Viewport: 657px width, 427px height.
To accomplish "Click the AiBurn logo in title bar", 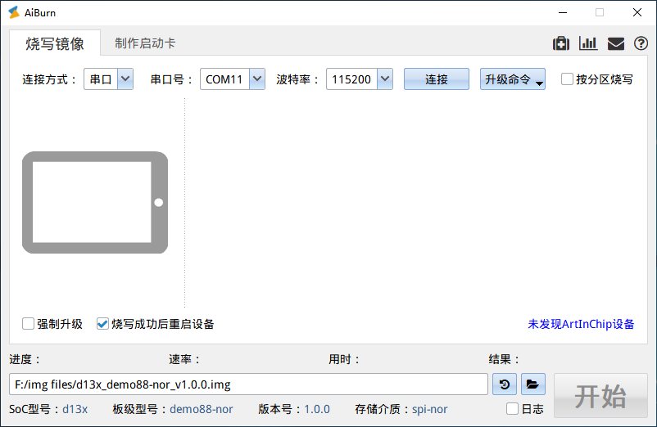I will [x=13, y=12].
